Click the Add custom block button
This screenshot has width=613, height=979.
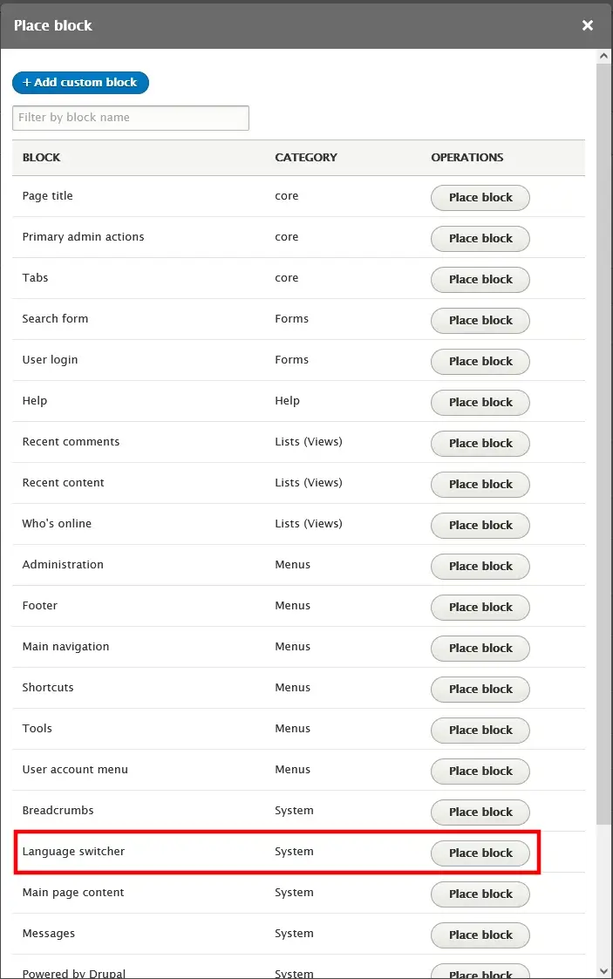[x=80, y=83]
